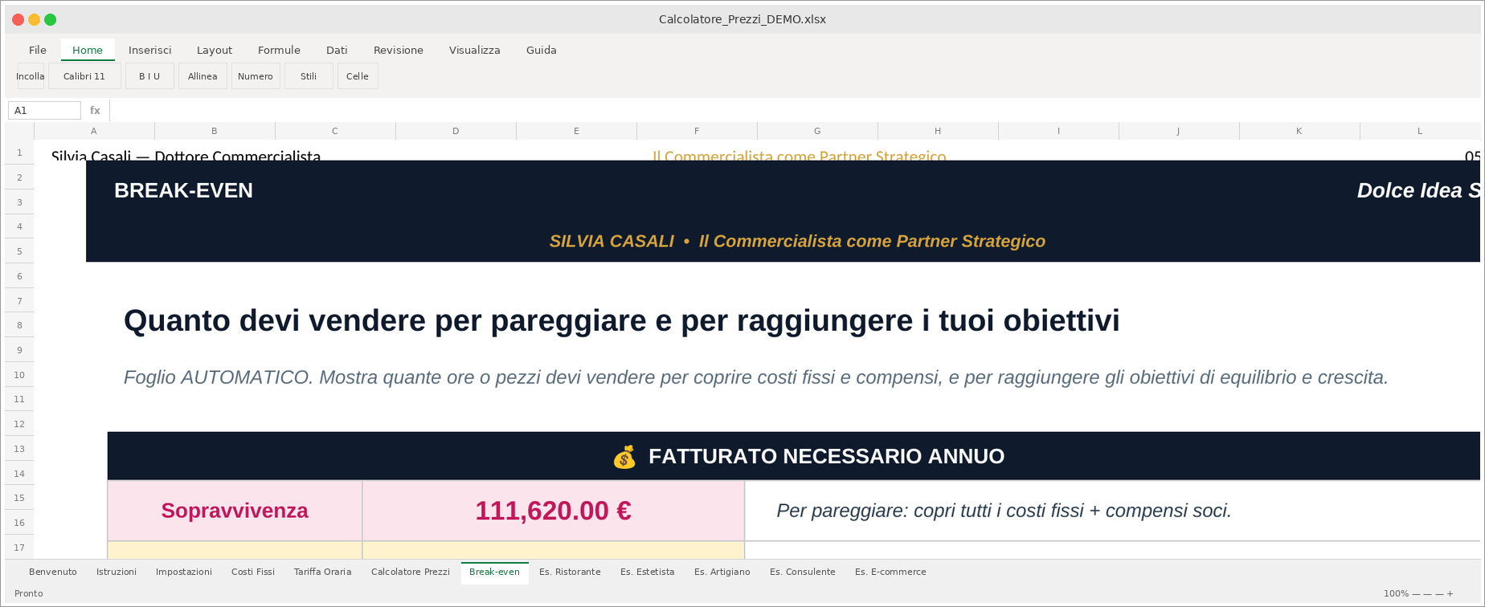Open the Stili styles button
Viewport: 1485px width, 607px height.
tap(309, 76)
